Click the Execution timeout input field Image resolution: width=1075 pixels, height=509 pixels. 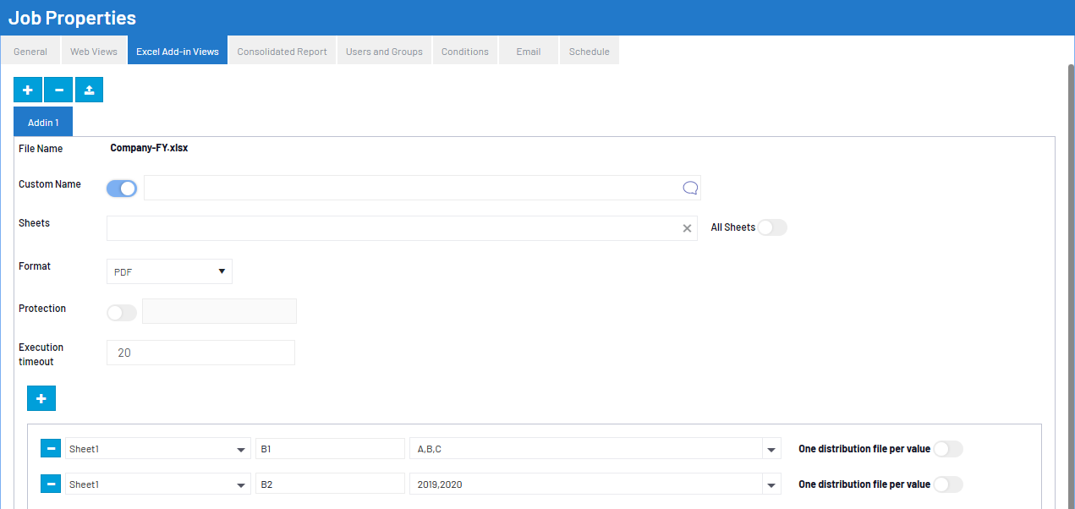pyautogui.click(x=200, y=353)
